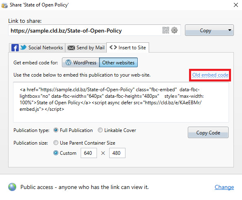Select WordPress embed code option
242x200 pixels.
[81, 62]
